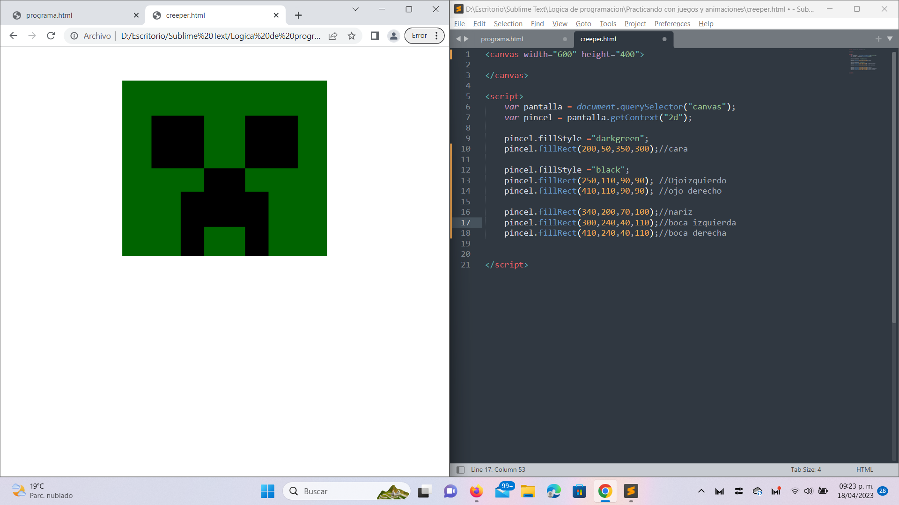Viewport: 899px width, 505px height.
Task: Show hidden system tray icons
Action: (701, 491)
